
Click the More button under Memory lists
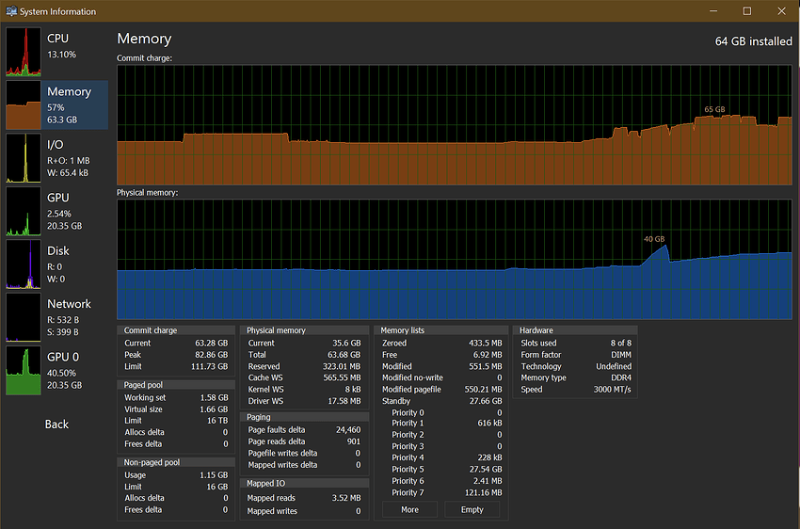coord(409,509)
